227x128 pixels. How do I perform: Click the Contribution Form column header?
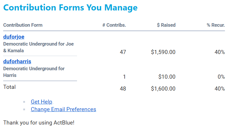(23, 25)
